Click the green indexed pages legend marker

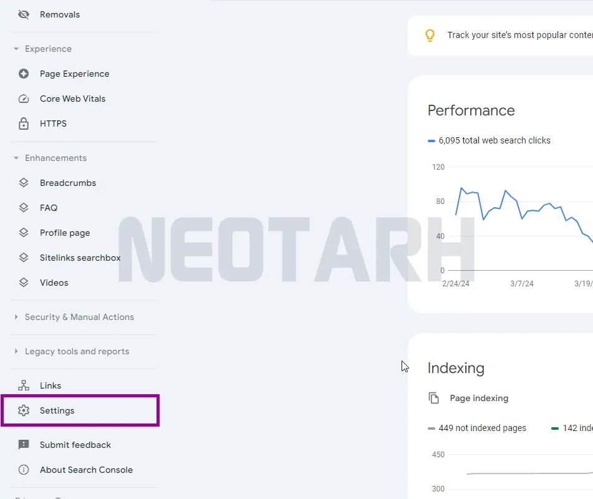point(555,429)
